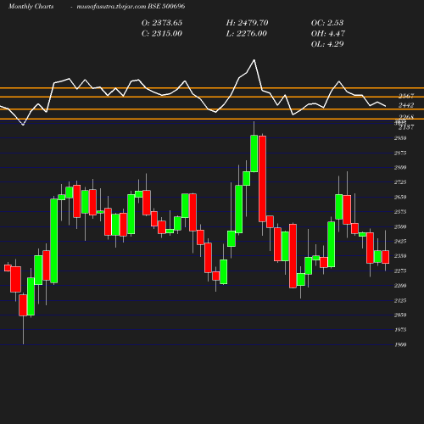Click the indicator level label 2442

click(406, 105)
